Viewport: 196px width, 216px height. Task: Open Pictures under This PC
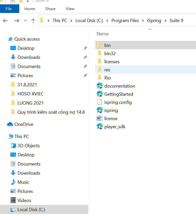click(25, 191)
